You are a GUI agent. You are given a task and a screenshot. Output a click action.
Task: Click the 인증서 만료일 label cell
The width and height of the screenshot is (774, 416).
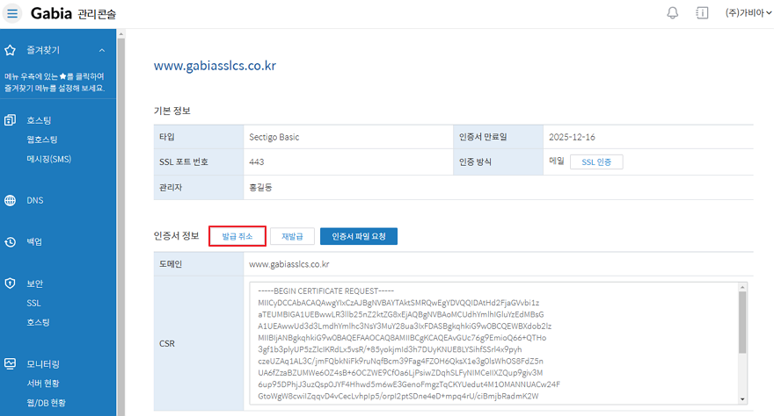click(498, 137)
